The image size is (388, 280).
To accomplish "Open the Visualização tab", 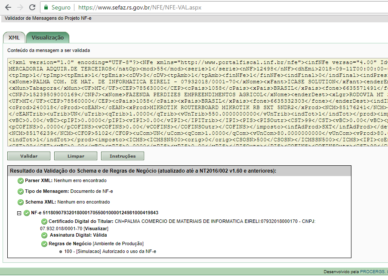I will point(47,37).
